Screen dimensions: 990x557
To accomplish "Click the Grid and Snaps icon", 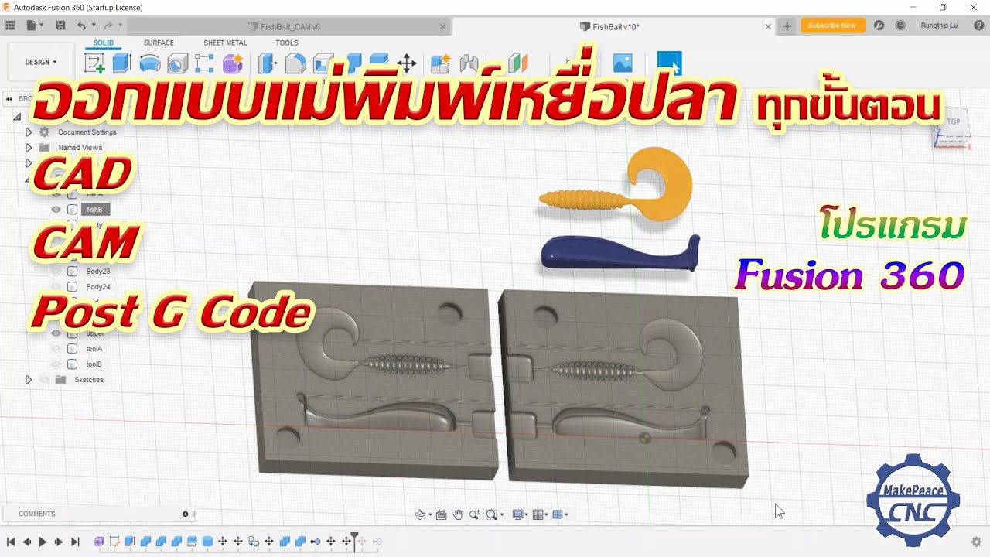I will click(539, 514).
